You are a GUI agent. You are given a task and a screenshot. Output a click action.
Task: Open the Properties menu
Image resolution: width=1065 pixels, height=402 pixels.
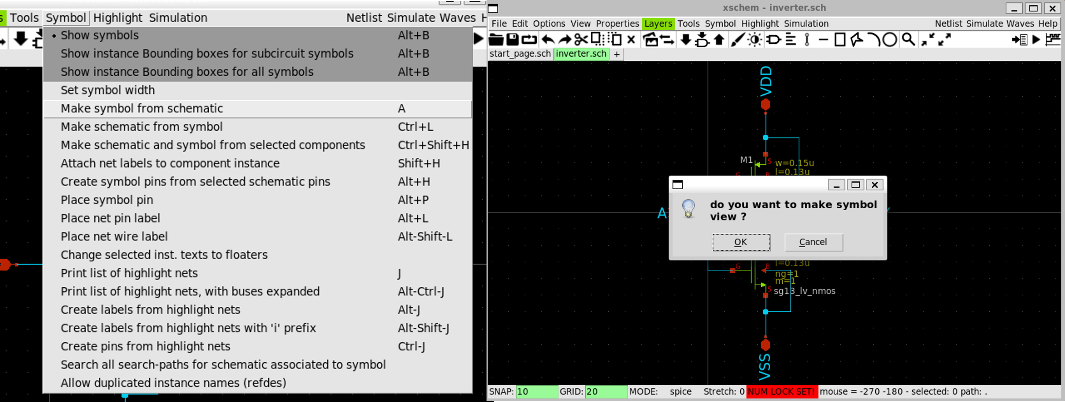click(617, 23)
